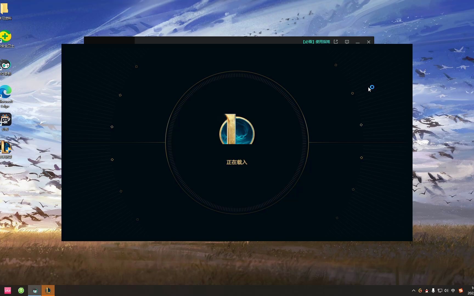
Task: Click the microphone tray icon
Action: (433, 291)
